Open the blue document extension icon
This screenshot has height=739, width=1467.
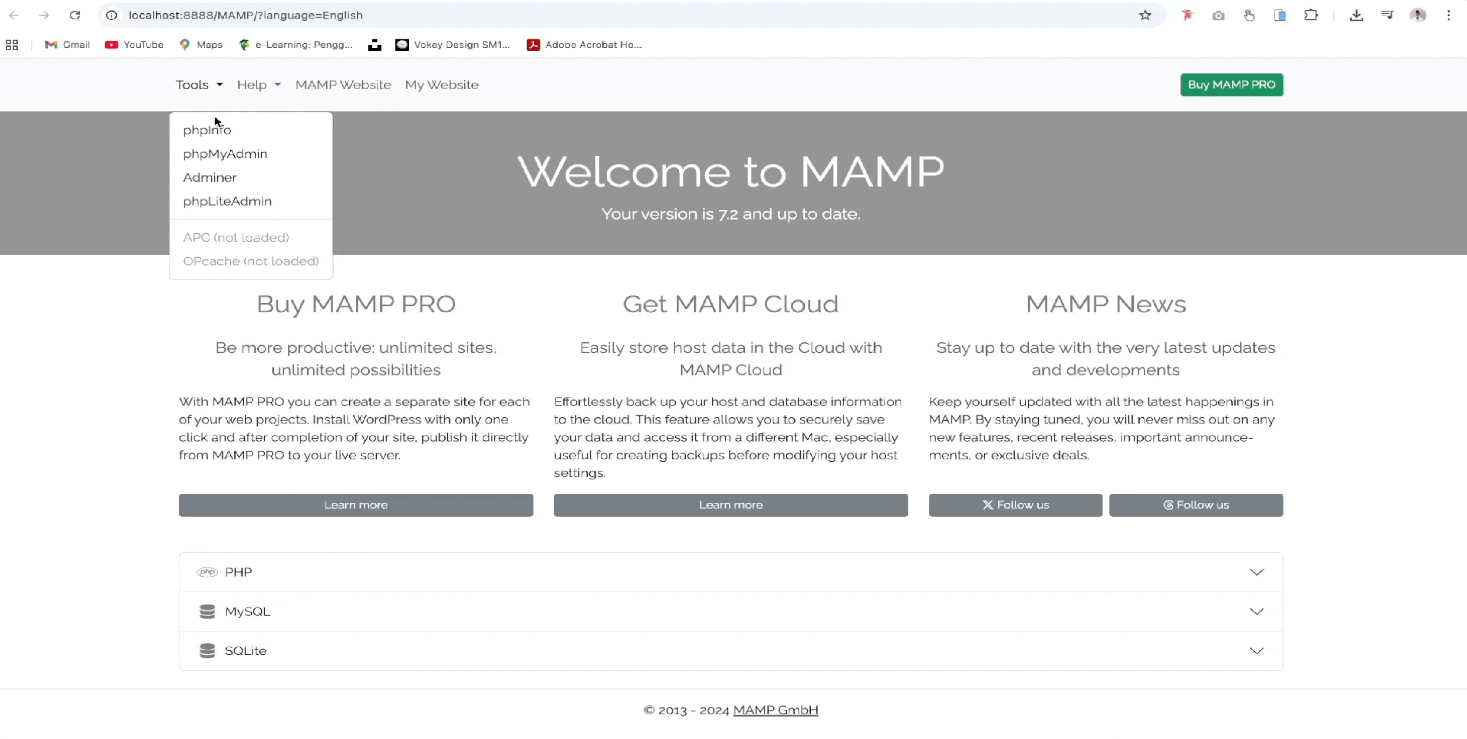click(1280, 16)
